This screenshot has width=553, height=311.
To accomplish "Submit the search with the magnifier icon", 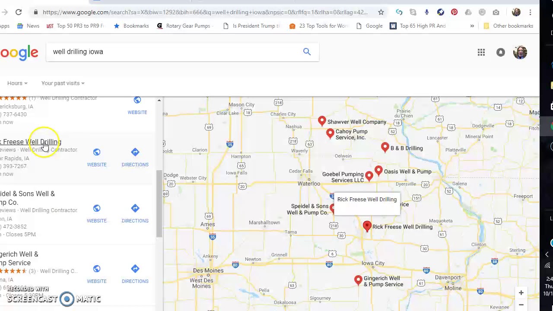I will click(307, 52).
